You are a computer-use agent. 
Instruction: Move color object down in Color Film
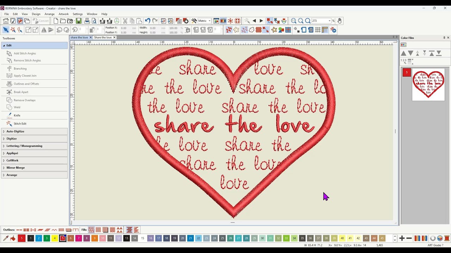tap(410, 53)
